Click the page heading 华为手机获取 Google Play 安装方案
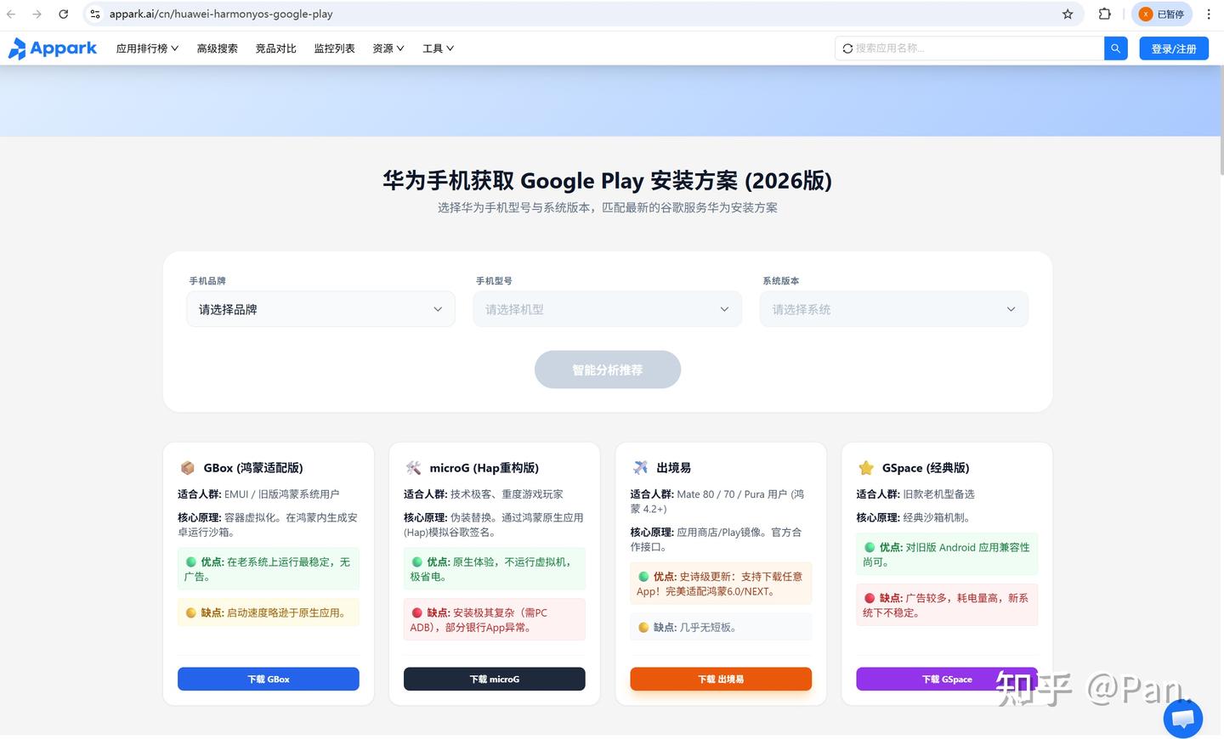The image size is (1224, 739). pos(607,180)
